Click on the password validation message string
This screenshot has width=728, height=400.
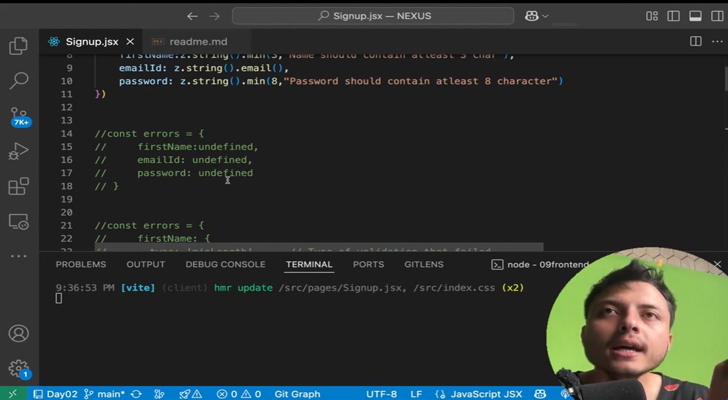click(x=420, y=81)
